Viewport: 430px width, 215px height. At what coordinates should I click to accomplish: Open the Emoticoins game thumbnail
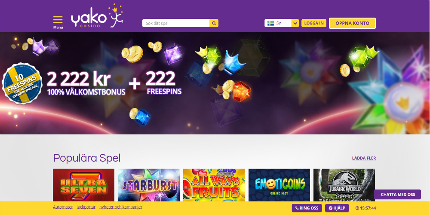tap(279, 185)
